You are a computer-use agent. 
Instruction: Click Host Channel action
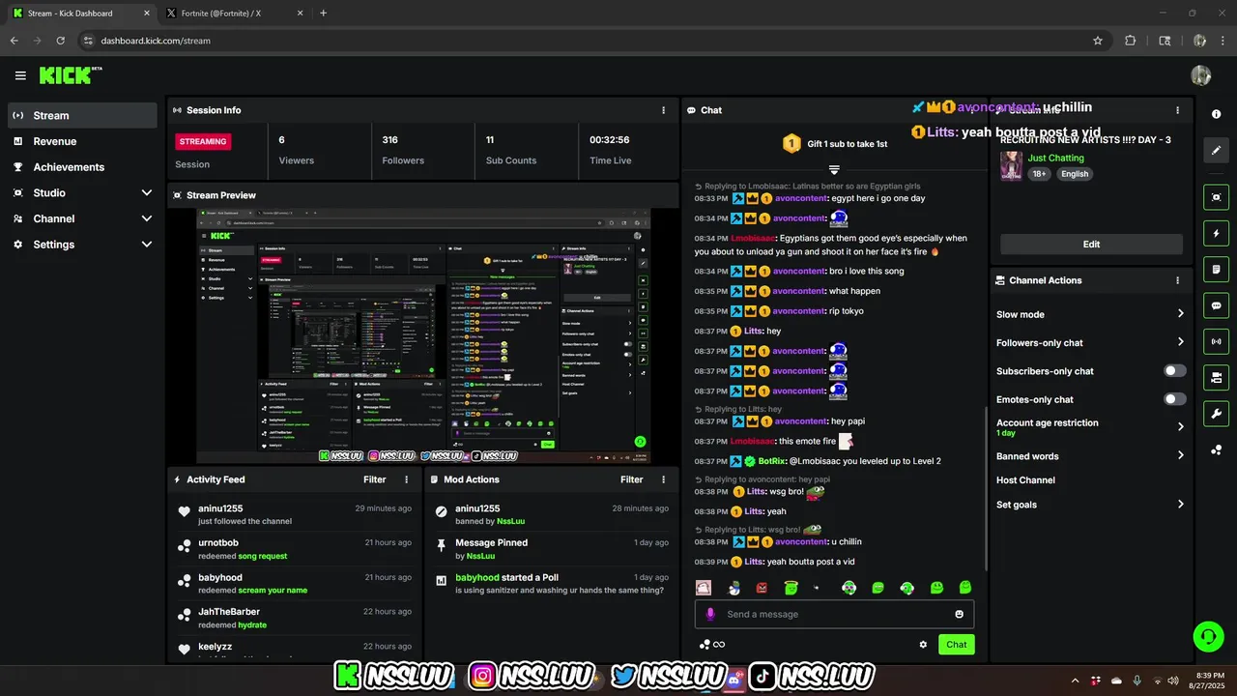(x=1025, y=480)
